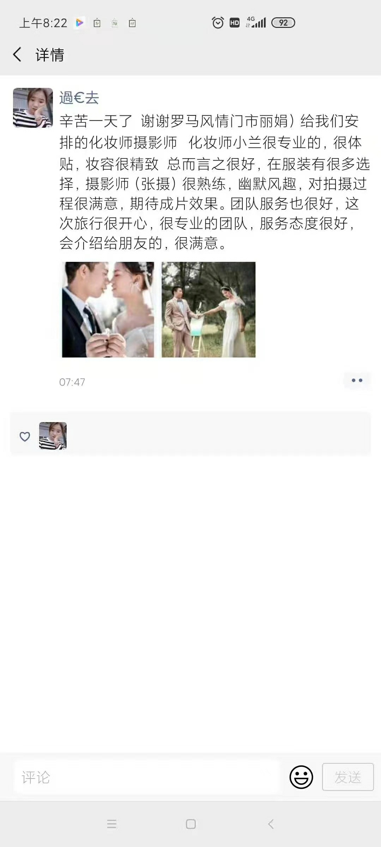Tap the HD status bar icon
This screenshot has width=381, height=847.
click(235, 23)
